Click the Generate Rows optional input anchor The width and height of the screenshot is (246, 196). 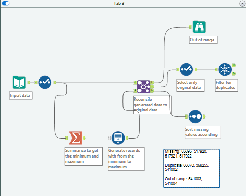109,138
